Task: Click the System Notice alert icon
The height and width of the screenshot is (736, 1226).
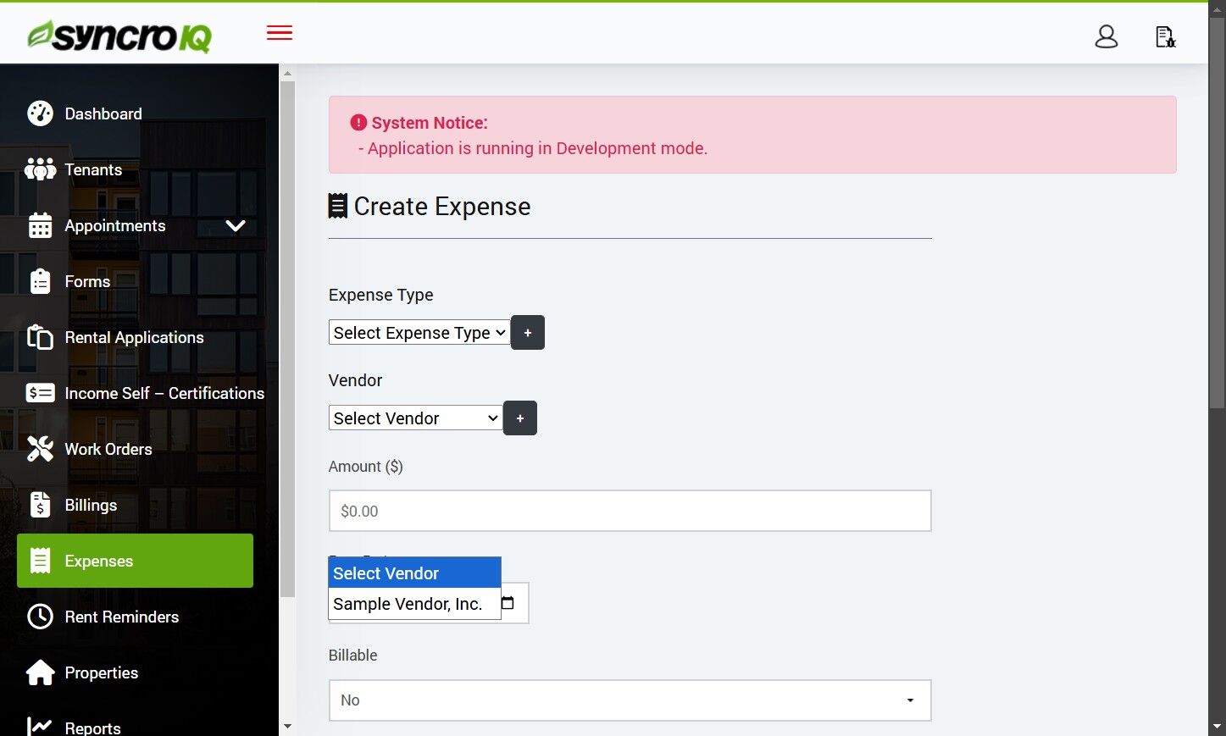Action: tap(358, 123)
